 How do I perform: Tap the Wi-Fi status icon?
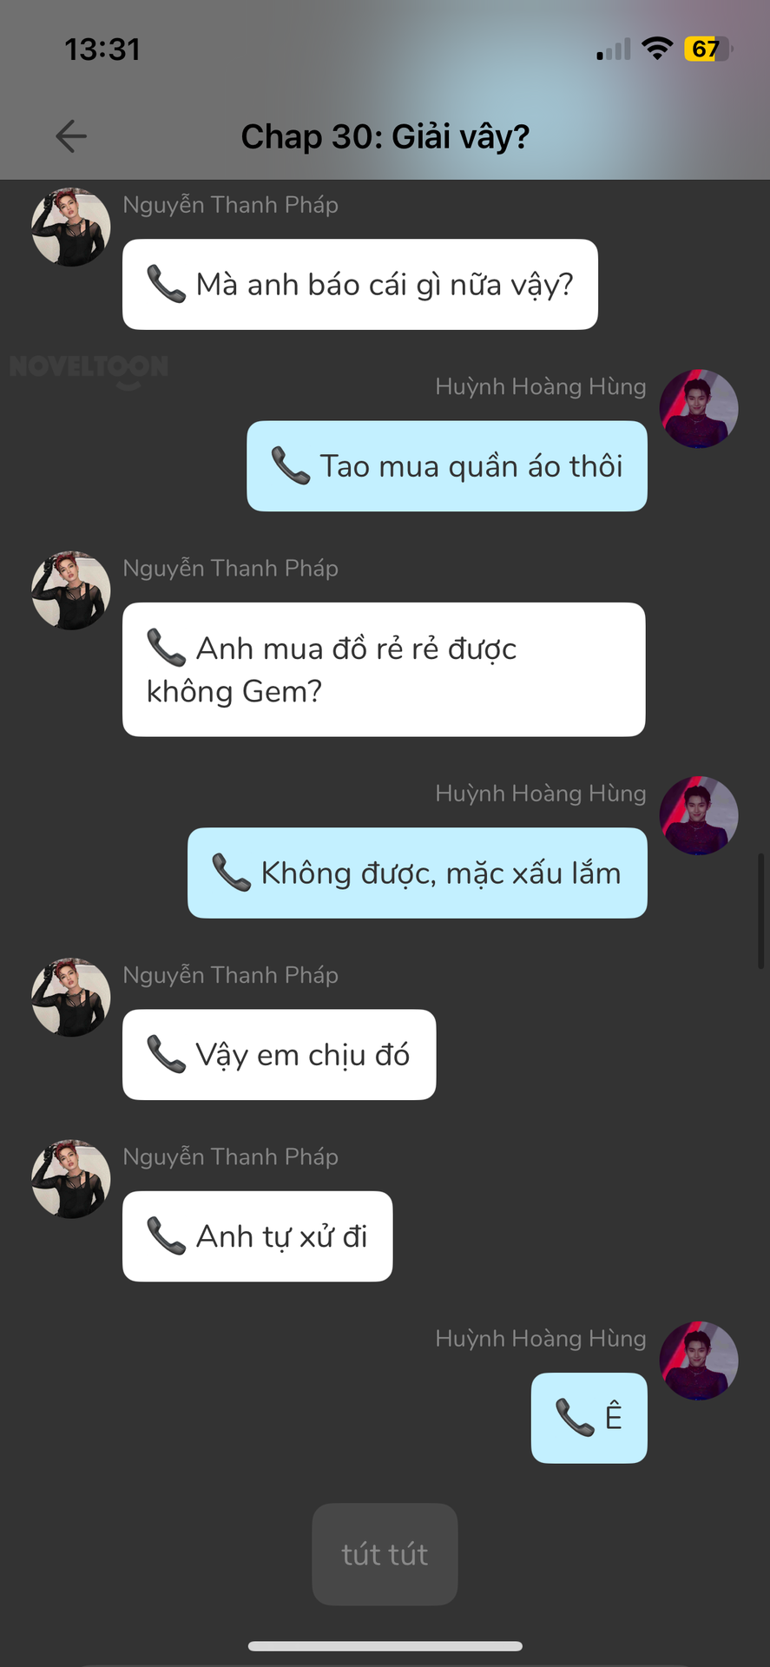click(x=658, y=49)
